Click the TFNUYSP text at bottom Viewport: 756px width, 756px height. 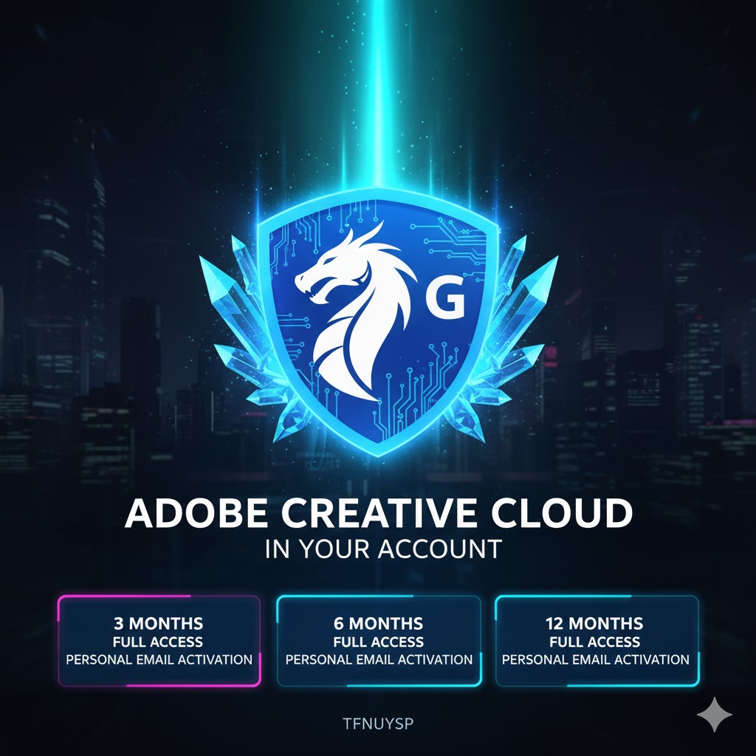pyautogui.click(x=378, y=724)
